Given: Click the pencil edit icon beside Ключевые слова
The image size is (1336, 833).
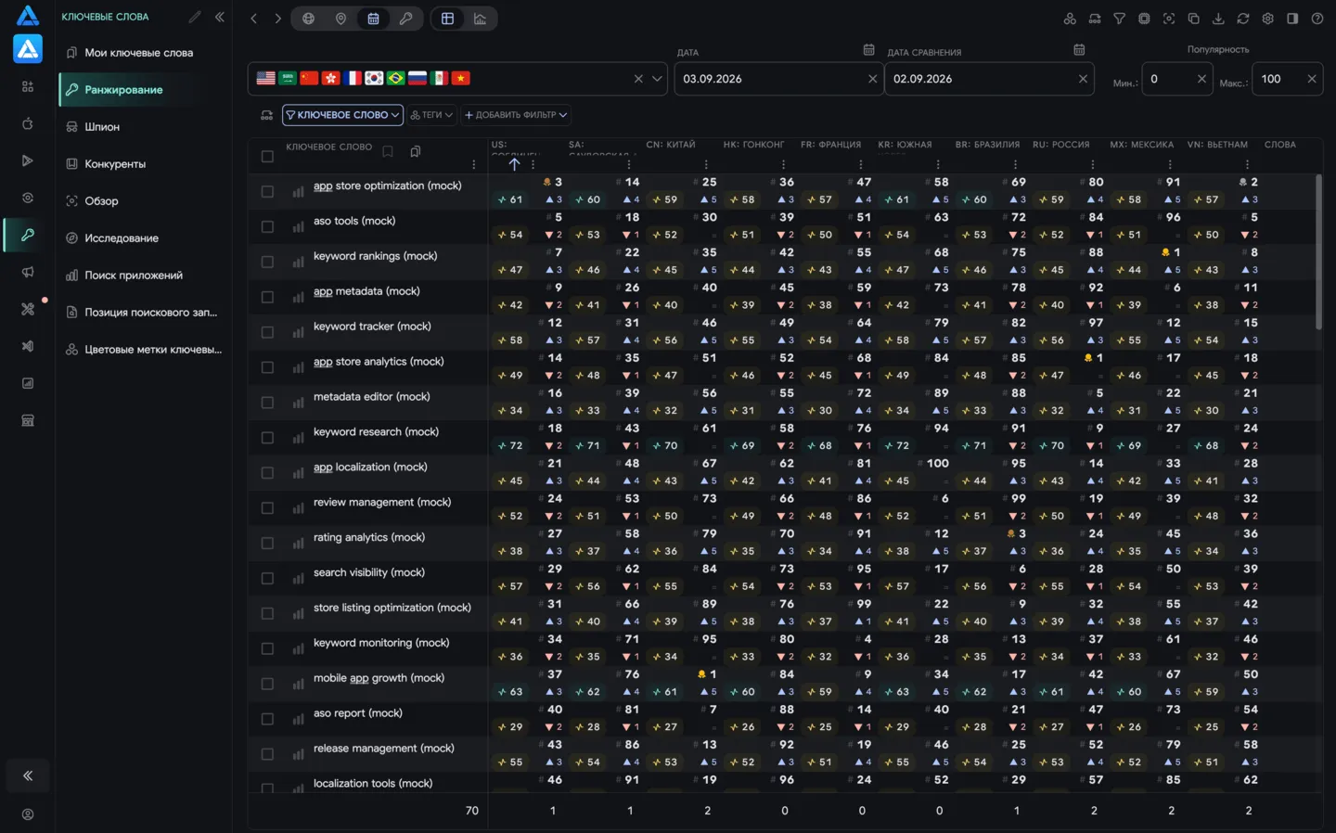Looking at the screenshot, I should click(194, 17).
